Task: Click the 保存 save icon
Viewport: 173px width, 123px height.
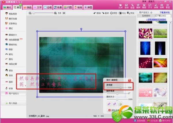Action: click(127, 6)
